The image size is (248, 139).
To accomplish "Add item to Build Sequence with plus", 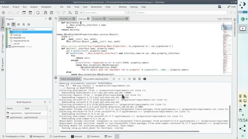I will pyautogui.click(x=45, y=102).
